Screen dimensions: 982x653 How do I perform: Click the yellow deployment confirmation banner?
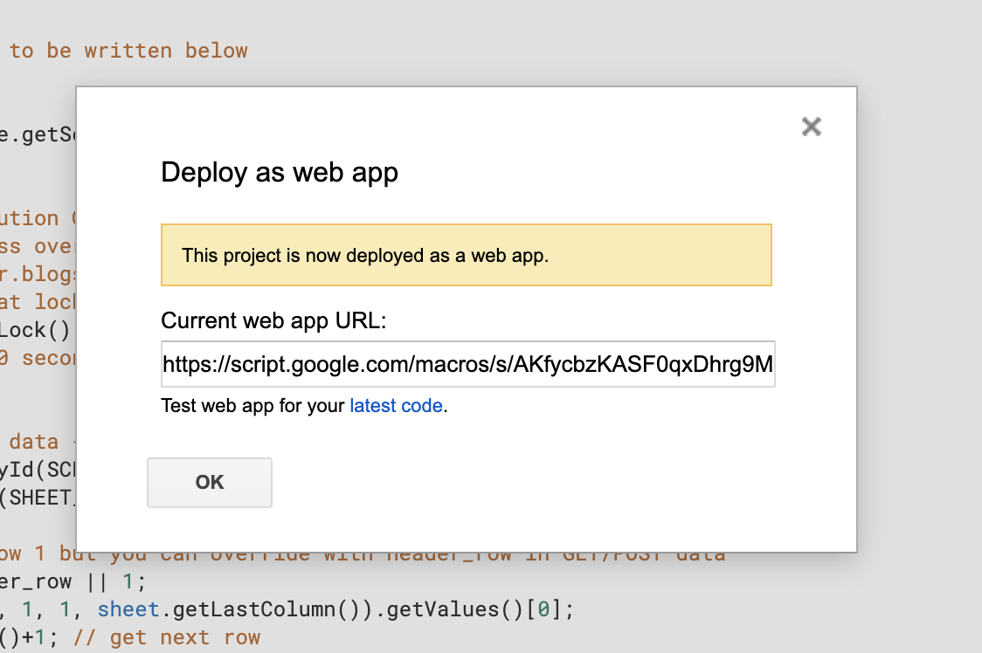click(x=466, y=256)
